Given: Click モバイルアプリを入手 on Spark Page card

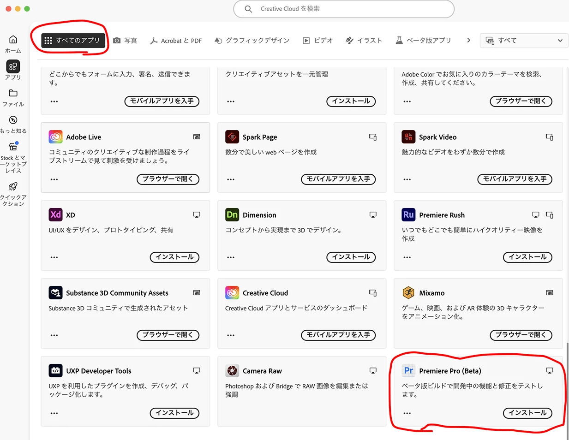Looking at the screenshot, I should click(x=338, y=179).
